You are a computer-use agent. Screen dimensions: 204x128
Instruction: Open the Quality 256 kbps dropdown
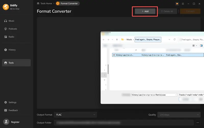click(179, 115)
